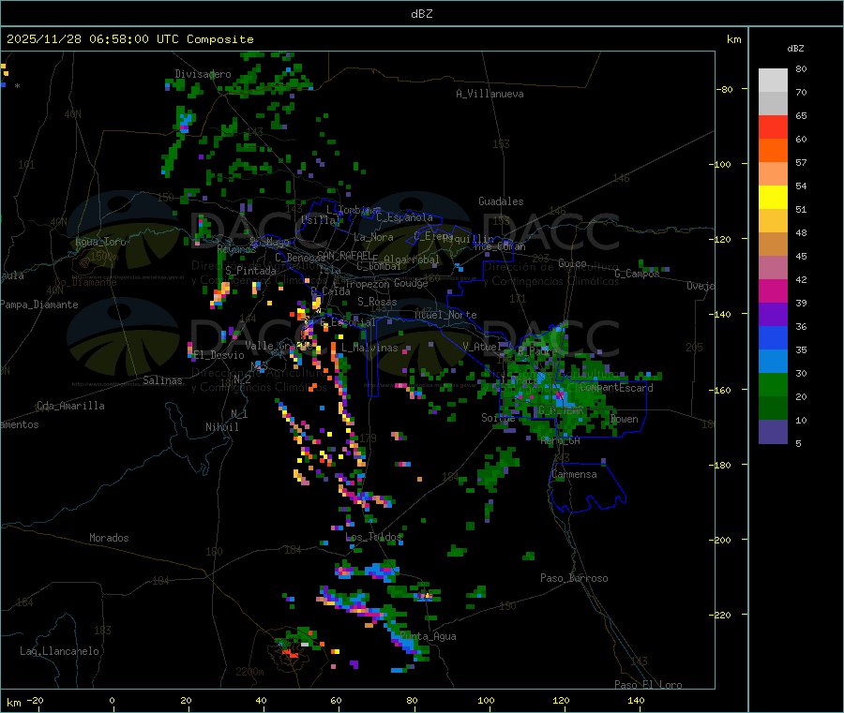Select the green 20–30 dBZ legend swatch
This screenshot has height=713, width=844.
[773, 384]
